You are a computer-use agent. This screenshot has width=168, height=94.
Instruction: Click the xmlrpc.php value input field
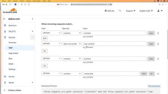(111, 74)
